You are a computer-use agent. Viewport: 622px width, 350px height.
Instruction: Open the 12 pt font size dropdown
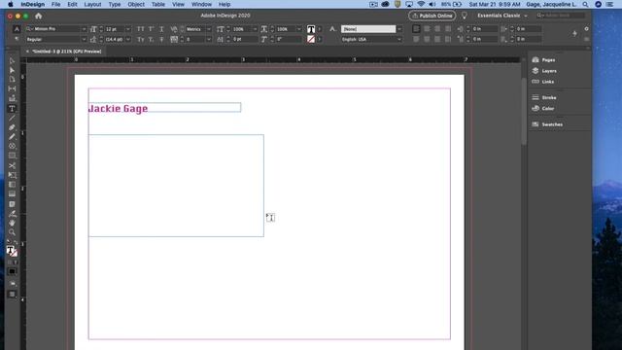(127, 29)
